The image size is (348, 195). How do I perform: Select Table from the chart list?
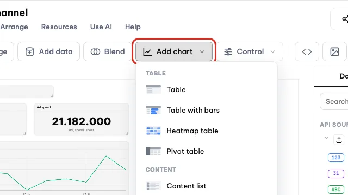(207, 89)
